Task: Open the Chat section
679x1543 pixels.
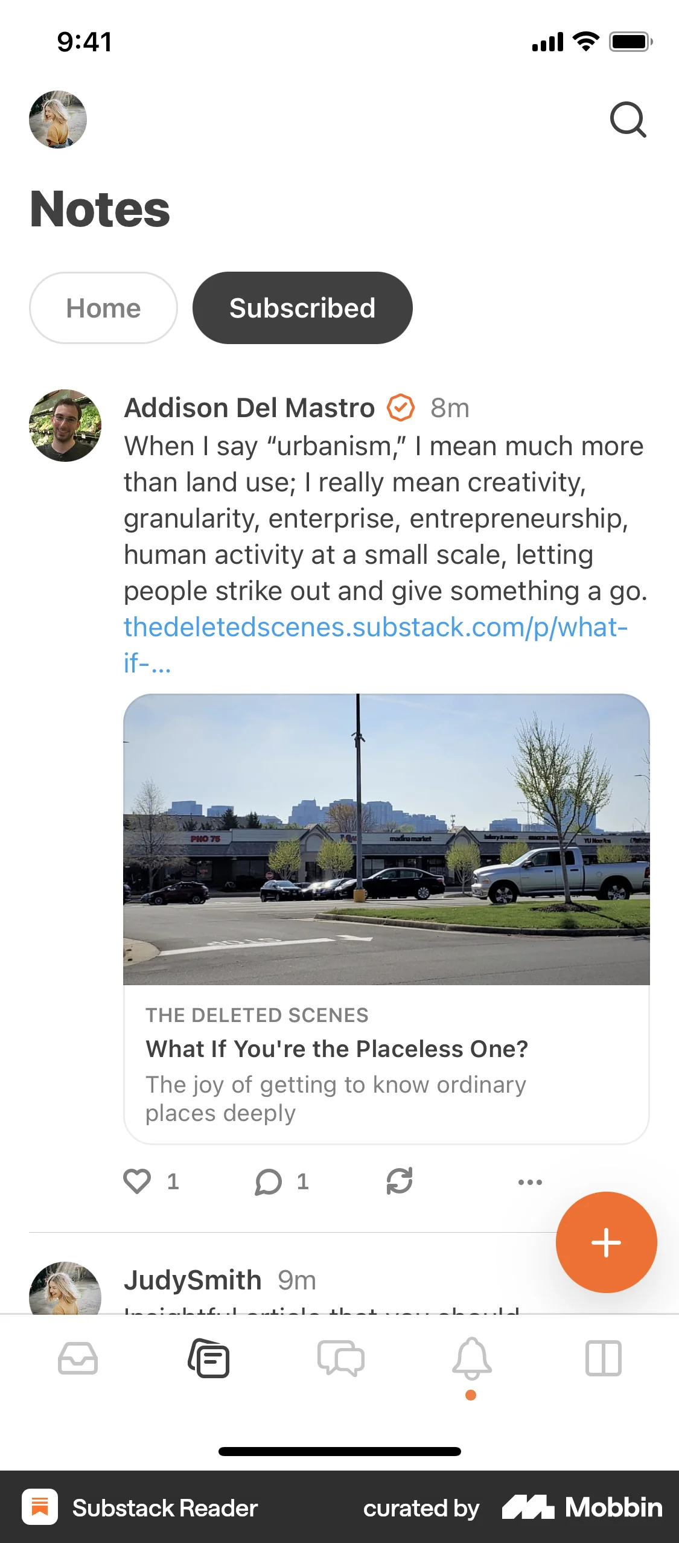Action: click(x=342, y=1358)
